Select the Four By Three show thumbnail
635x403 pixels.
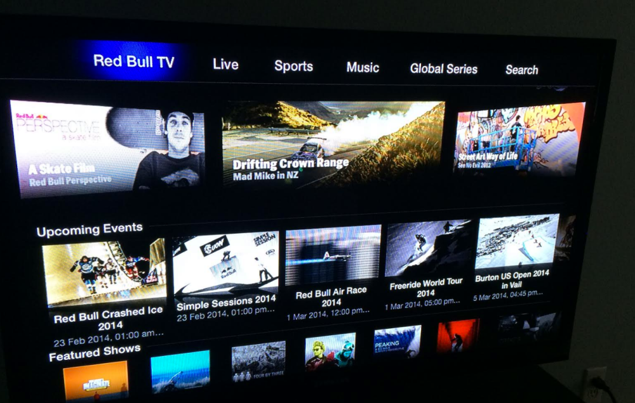[258, 360]
